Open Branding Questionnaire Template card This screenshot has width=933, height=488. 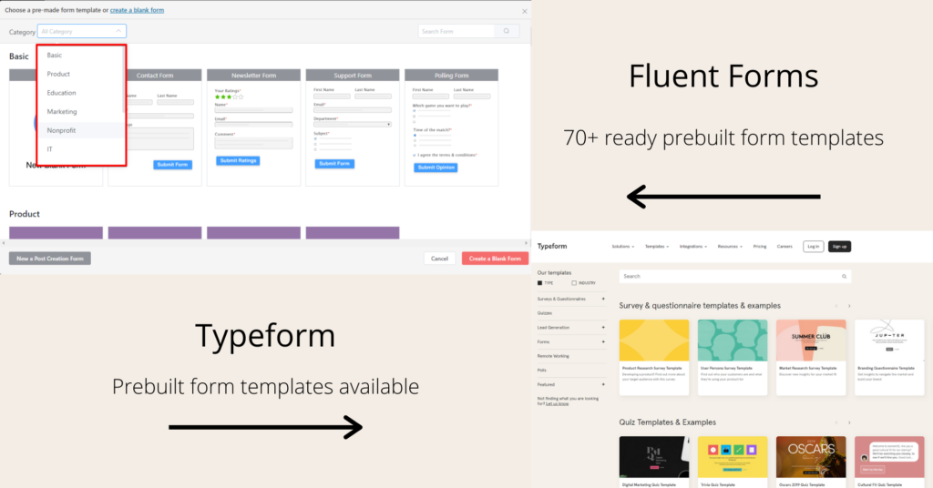889,357
